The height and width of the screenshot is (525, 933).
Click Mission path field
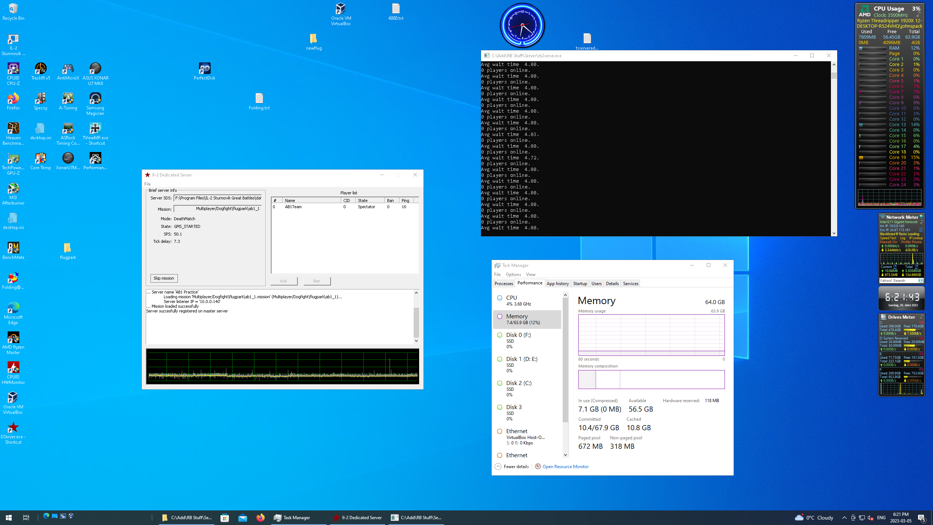coord(218,209)
